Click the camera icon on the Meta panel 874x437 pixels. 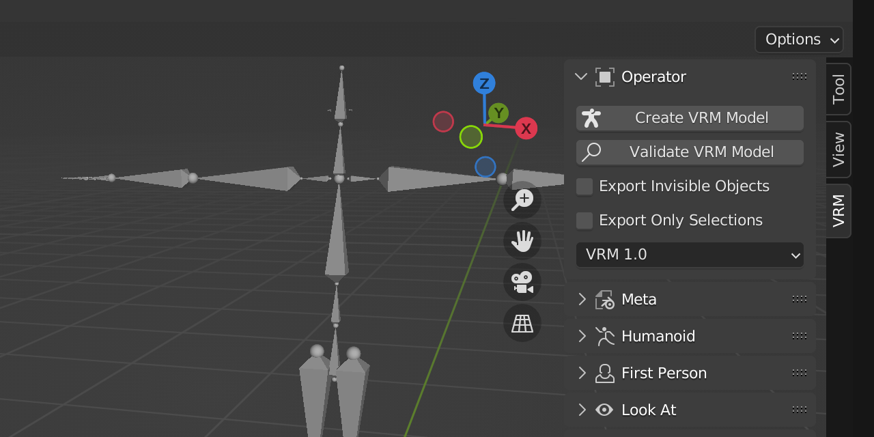point(604,299)
